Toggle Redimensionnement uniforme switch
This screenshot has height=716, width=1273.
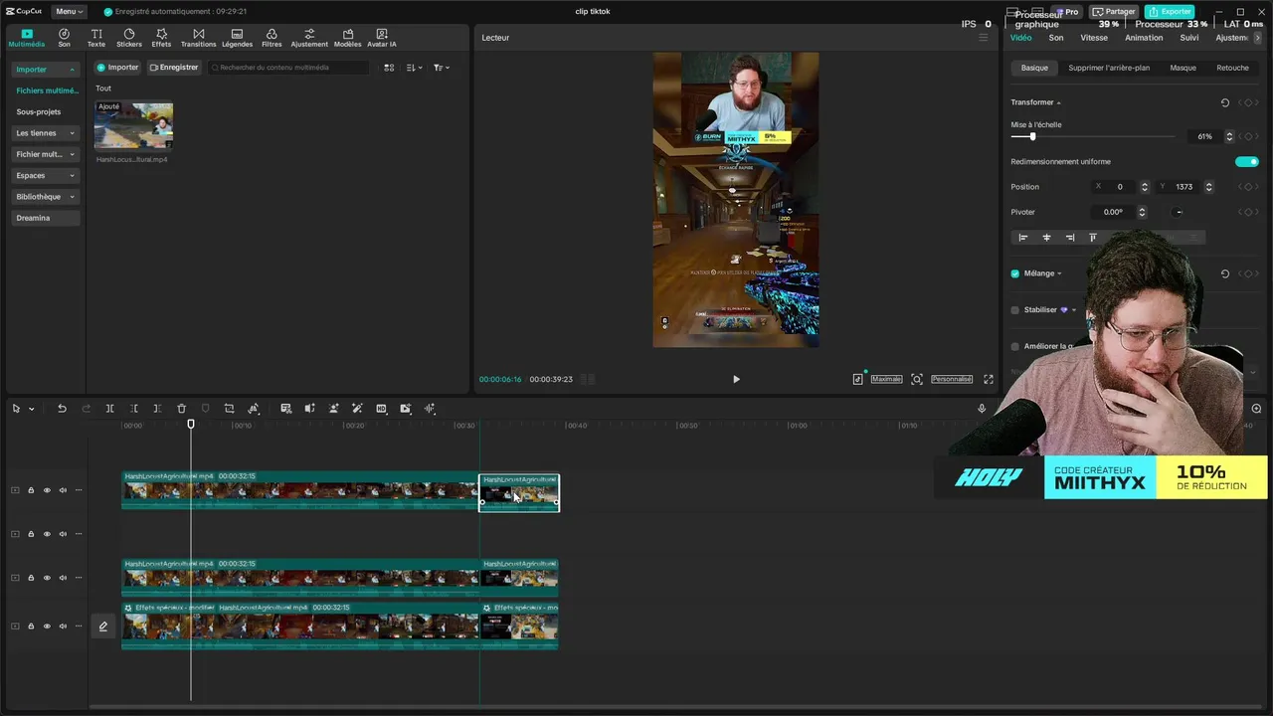(1246, 161)
